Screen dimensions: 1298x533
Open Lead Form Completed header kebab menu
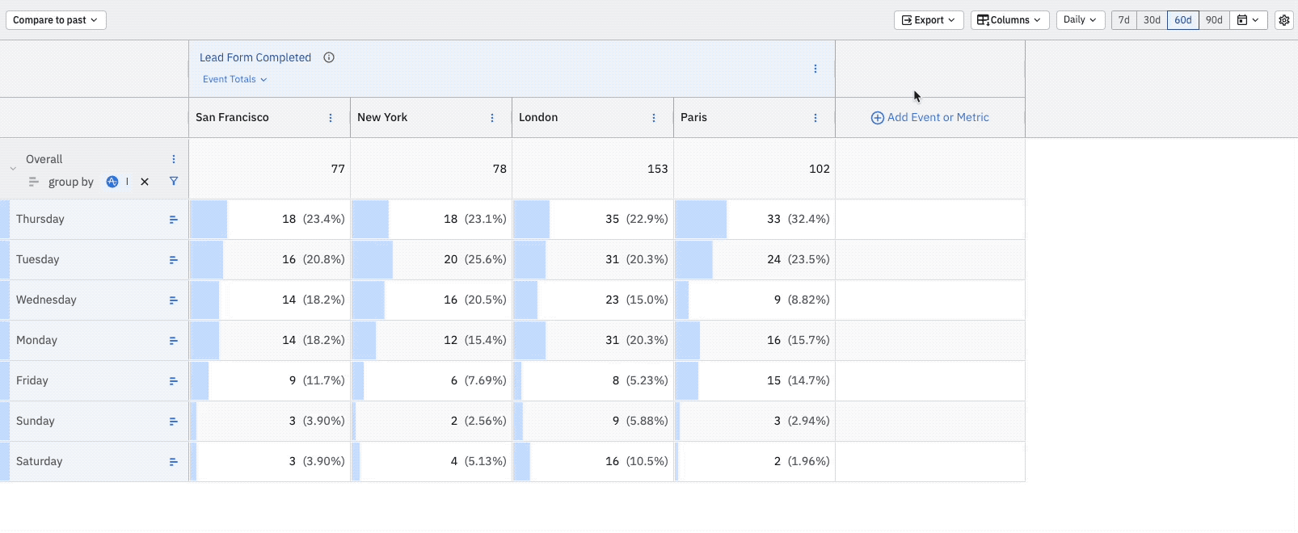(815, 69)
